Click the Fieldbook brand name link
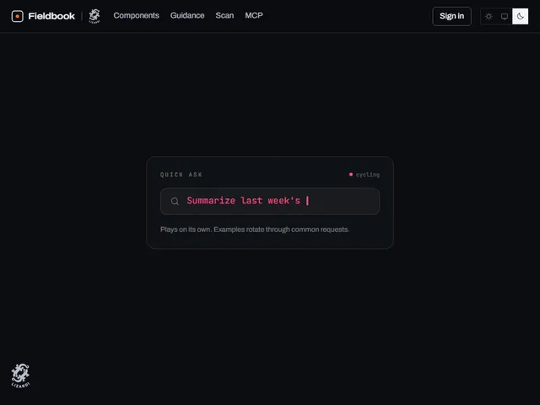 coord(51,16)
